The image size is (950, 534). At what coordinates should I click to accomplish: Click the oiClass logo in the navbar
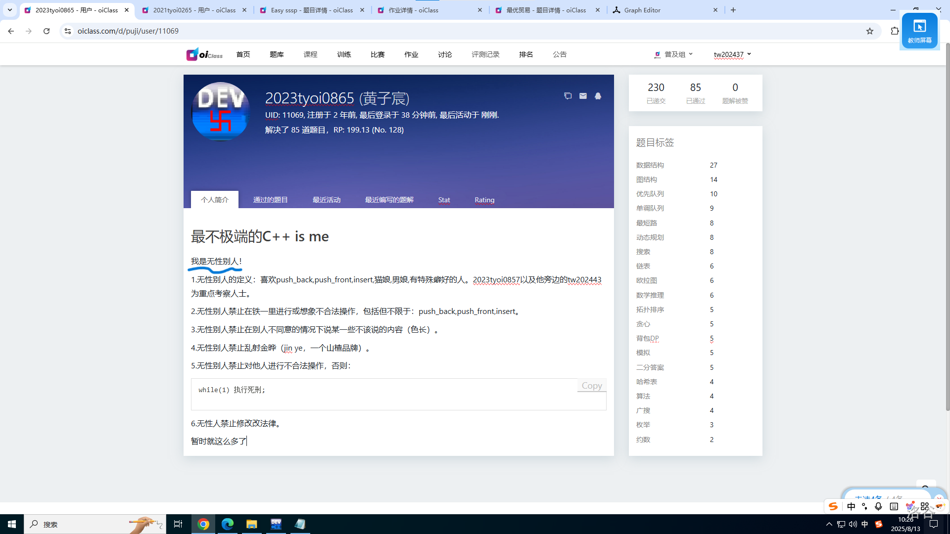click(x=203, y=54)
